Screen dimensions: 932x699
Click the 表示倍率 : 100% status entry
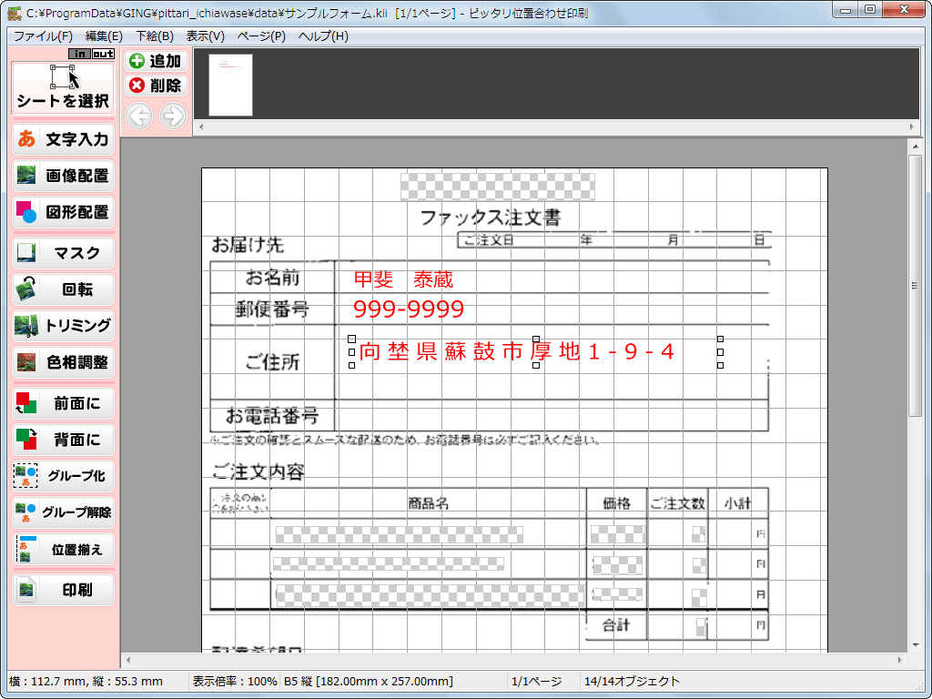(235, 681)
